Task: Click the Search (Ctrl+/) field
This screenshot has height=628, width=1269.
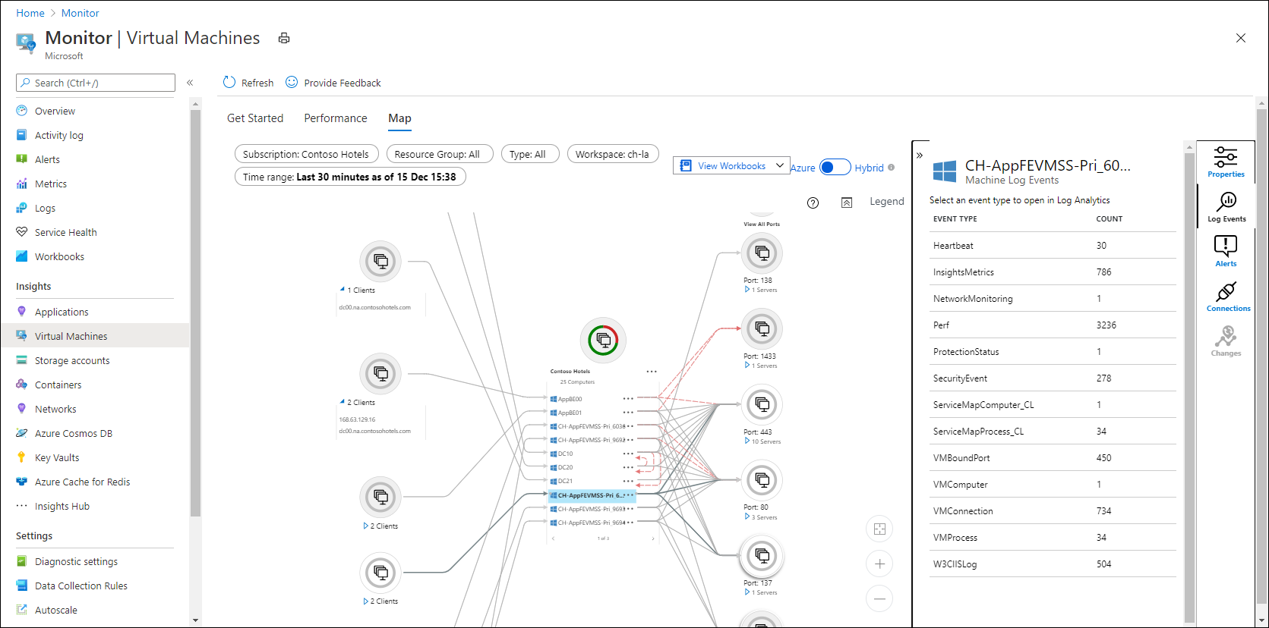Action: click(96, 83)
